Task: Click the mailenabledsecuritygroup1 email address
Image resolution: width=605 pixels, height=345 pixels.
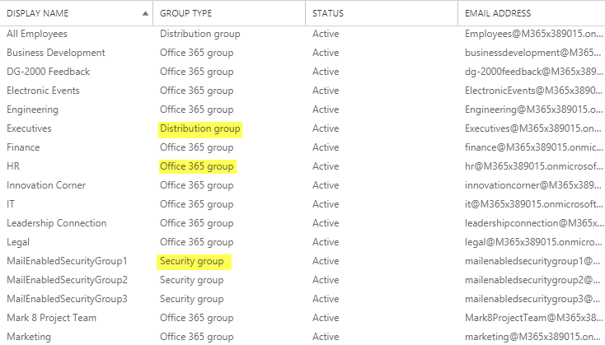Action: (532, 261)
